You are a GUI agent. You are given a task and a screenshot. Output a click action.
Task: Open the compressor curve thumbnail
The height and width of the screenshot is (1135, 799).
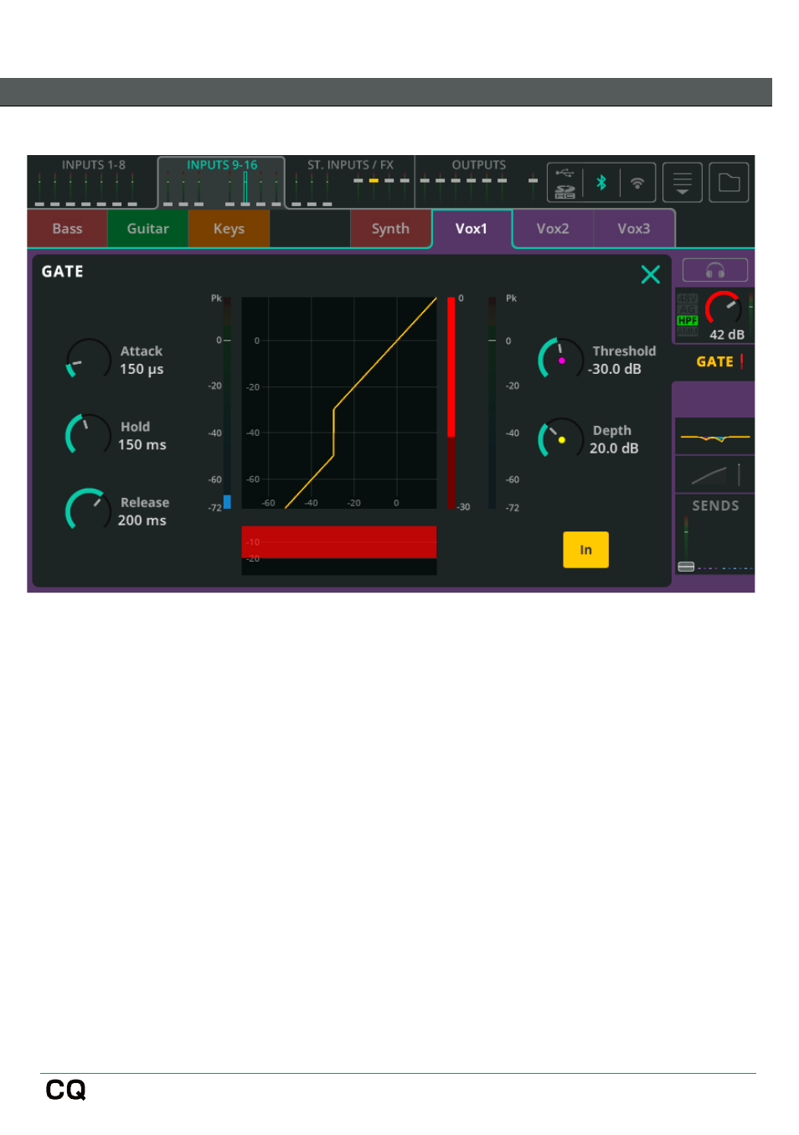pos(715,474)
